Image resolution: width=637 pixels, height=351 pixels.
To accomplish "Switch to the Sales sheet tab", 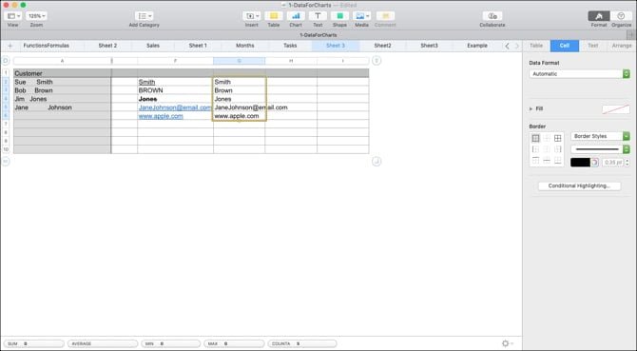I will (153, 46).
